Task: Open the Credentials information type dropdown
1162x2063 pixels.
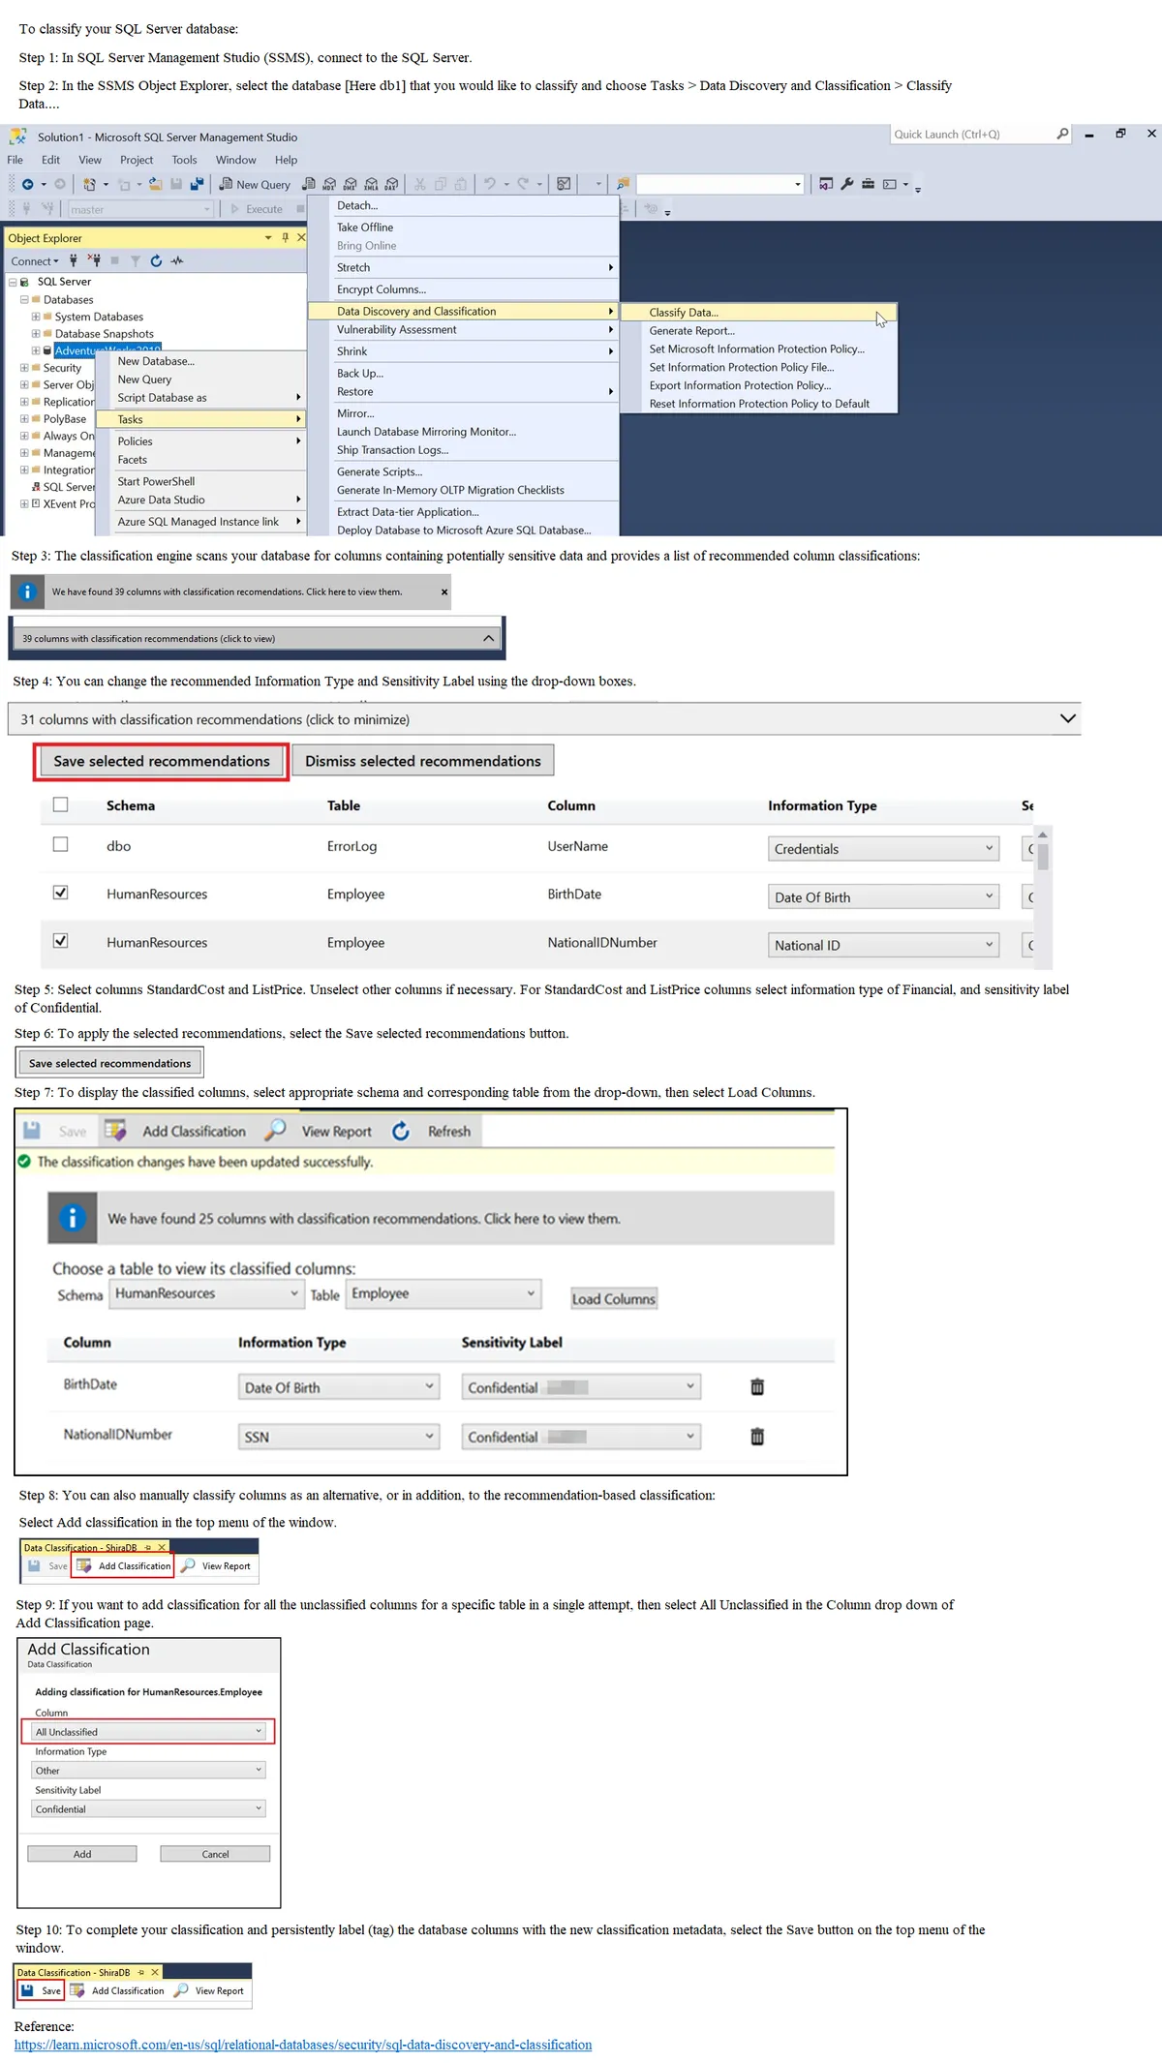Action: pyautogui.click(x=883, y=849)
